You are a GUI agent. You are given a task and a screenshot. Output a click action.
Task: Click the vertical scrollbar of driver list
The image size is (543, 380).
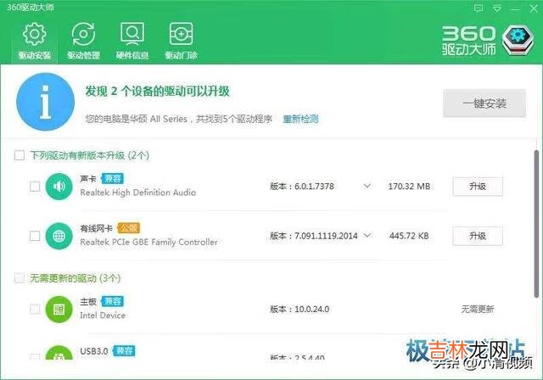point(538,221)
